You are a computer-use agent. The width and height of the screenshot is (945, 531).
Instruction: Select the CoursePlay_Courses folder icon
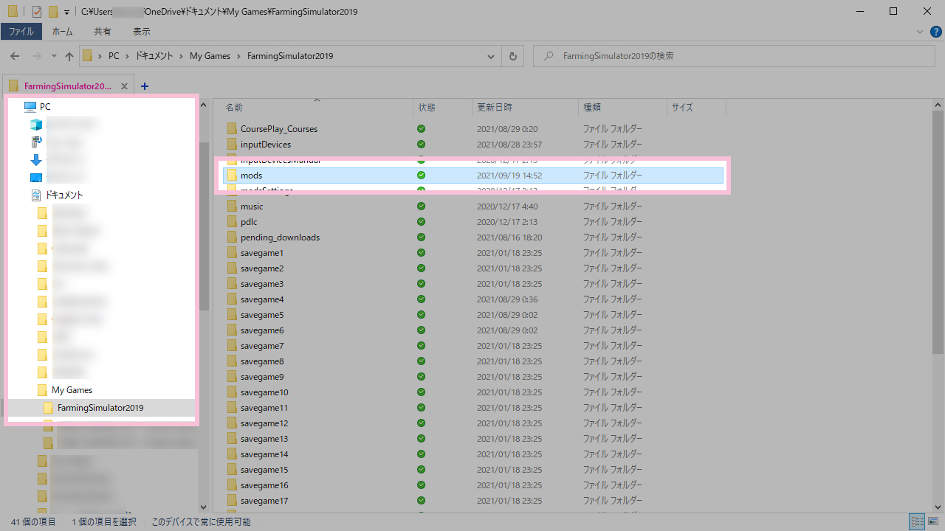[x=232, y=129]
